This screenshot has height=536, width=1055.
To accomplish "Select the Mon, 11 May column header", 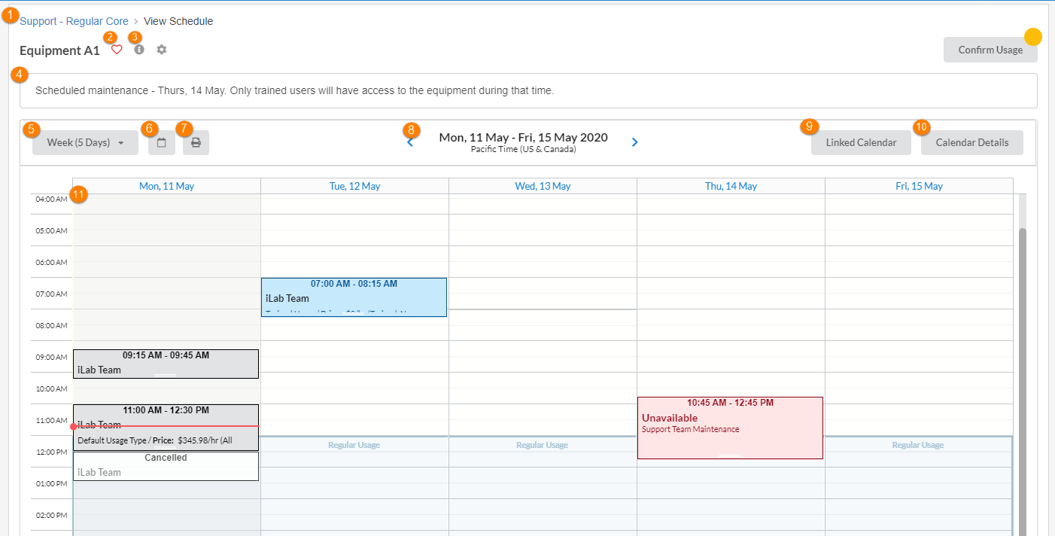I will (166, 186).
